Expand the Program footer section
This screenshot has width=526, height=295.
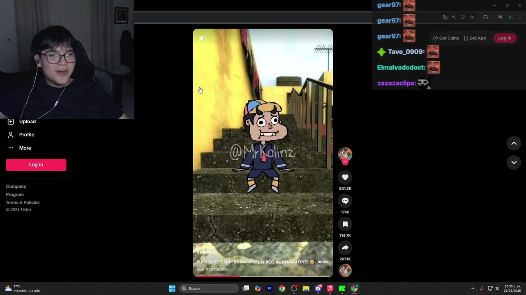(15, 195)
